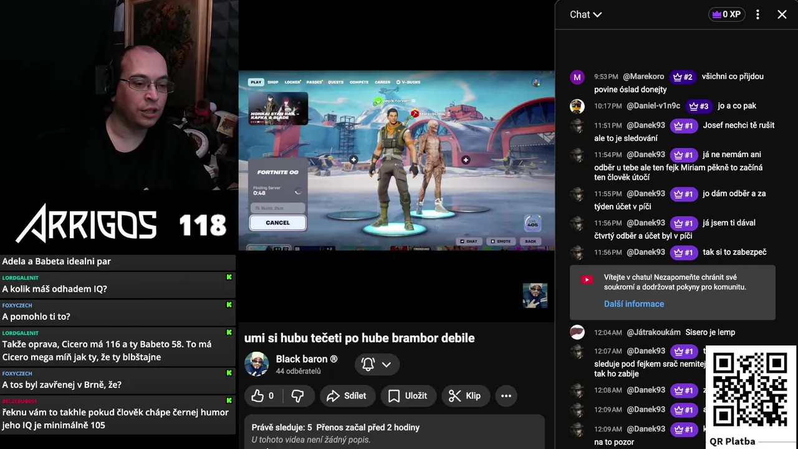Screen dimensions: 798x449
Task: Click plus slot right of characters
Action: point(466,160)
